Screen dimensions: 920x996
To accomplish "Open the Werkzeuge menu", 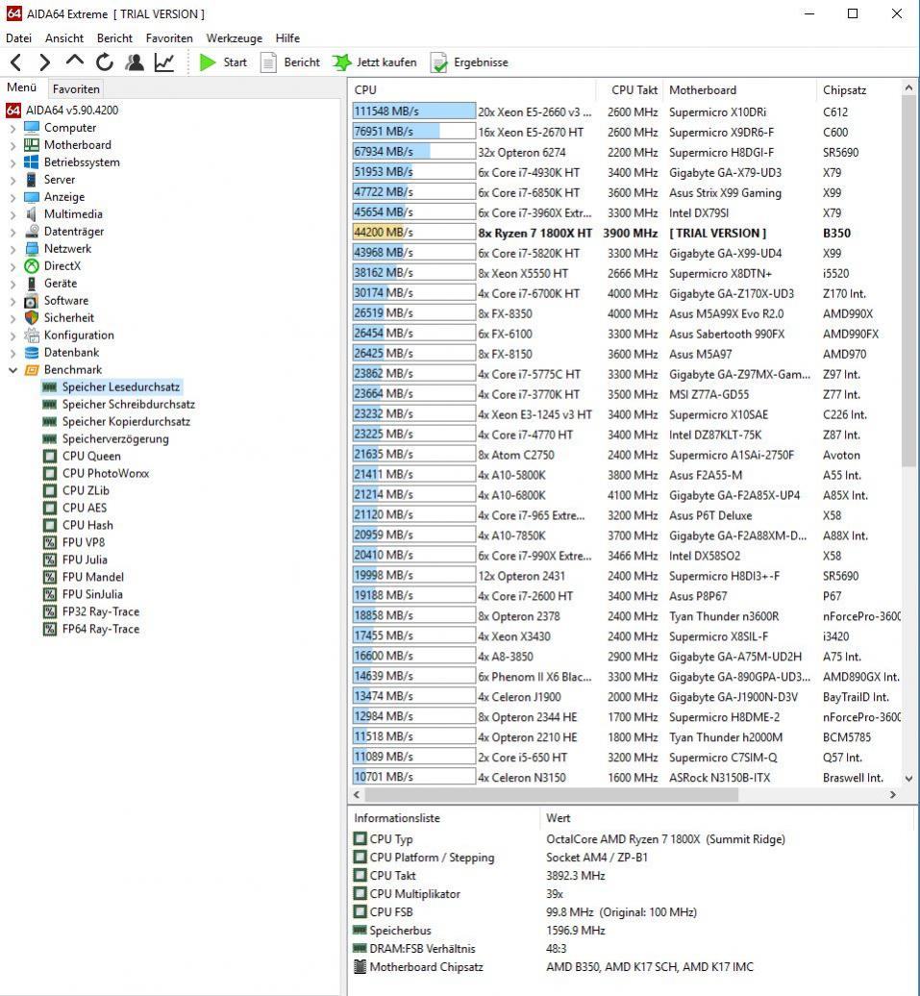I will (234, 38).
